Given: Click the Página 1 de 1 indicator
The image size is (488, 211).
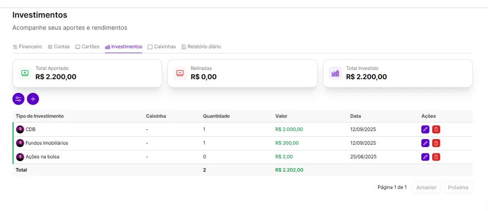Looking at the screenshot, I should pyautogui.click(x=392, y=188).
